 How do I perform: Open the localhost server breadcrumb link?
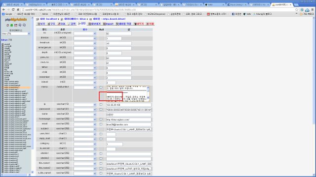[x=48, y=19]
